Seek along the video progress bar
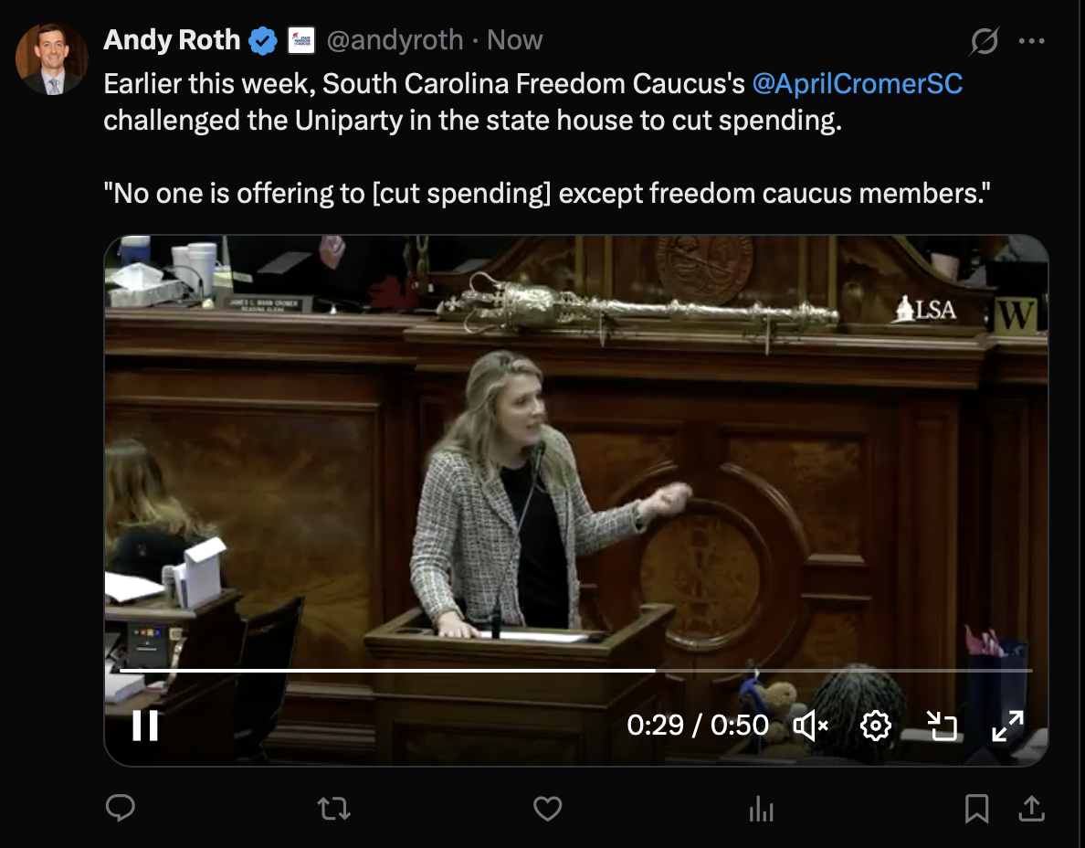The image size is (1085, 848). [575, 670]
